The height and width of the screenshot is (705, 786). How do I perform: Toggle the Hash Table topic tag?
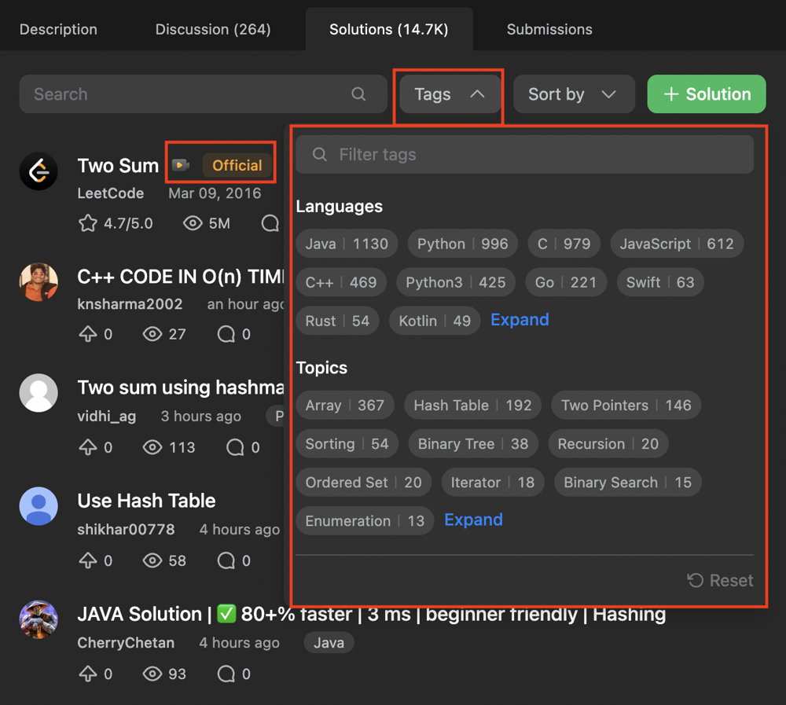pyautogui.click(x=472, y=406)
